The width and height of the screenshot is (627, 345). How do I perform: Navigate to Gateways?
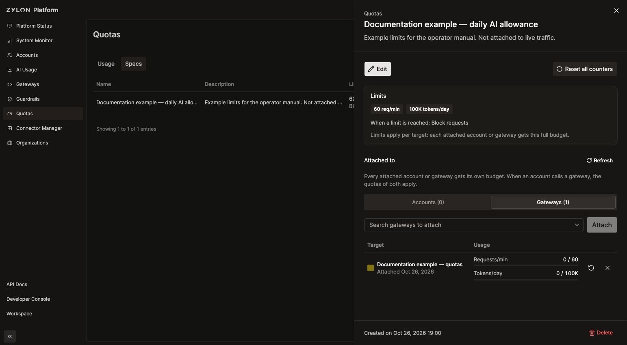(43, 84)
